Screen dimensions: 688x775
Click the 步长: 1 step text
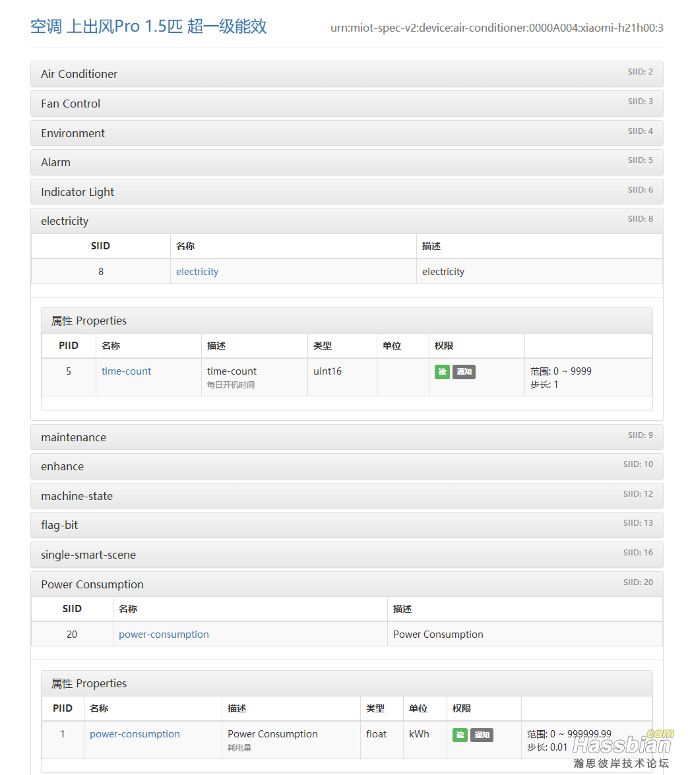[x=544, y=385]
